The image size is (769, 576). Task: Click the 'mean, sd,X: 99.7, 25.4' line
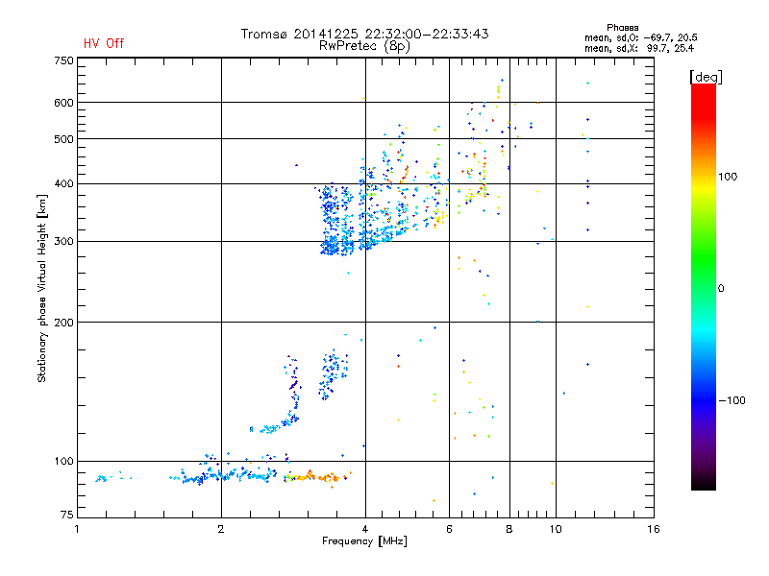639,48
